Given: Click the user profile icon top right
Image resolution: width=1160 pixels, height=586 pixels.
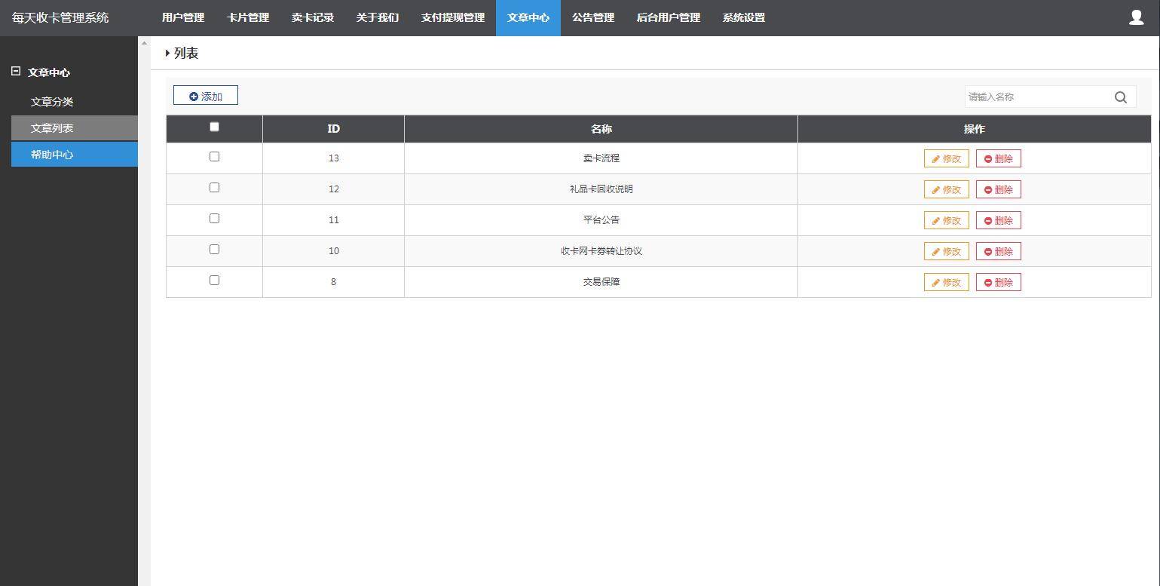Looking at the screenshot, I should [1136, 17].
